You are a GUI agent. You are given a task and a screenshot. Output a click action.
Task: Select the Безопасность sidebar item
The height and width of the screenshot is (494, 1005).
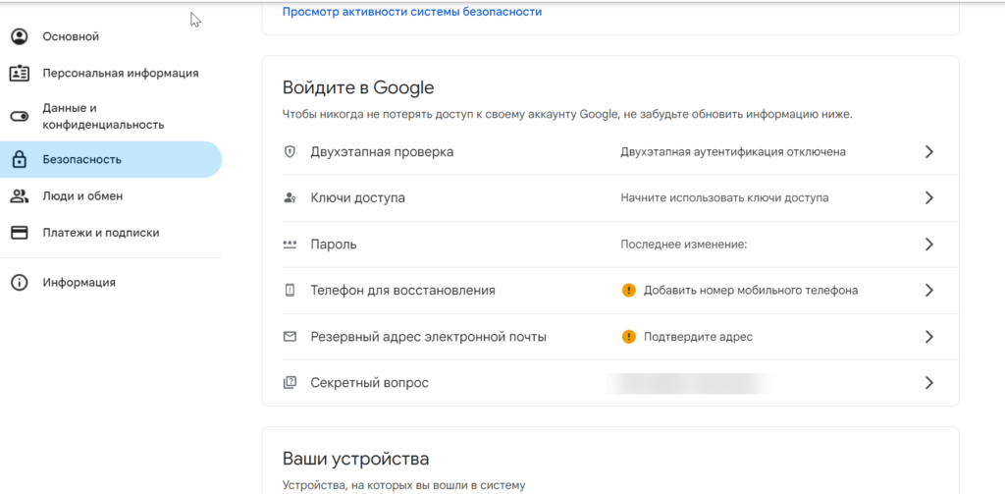pos(111,159)
